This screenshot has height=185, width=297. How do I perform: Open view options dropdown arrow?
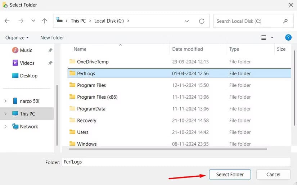point(272,37)
